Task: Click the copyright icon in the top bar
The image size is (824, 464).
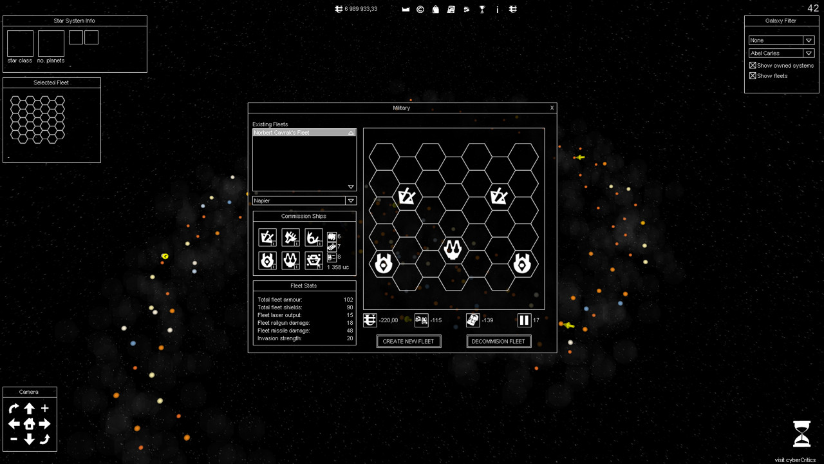Action: pos(420,9)
